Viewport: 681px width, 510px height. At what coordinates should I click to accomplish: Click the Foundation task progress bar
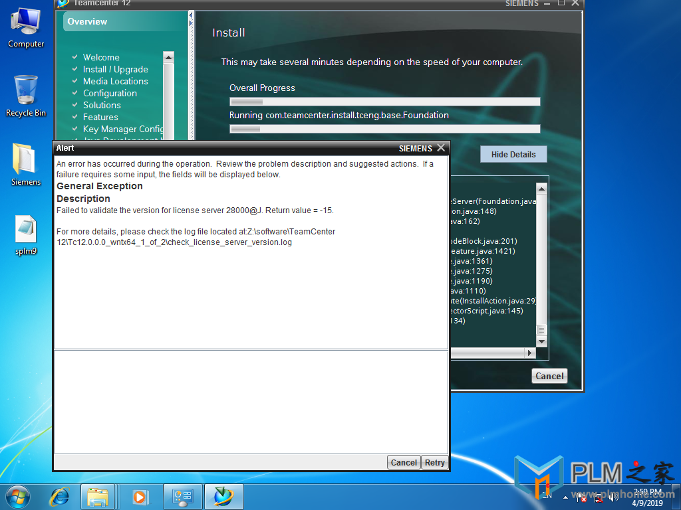click(384, 129)
